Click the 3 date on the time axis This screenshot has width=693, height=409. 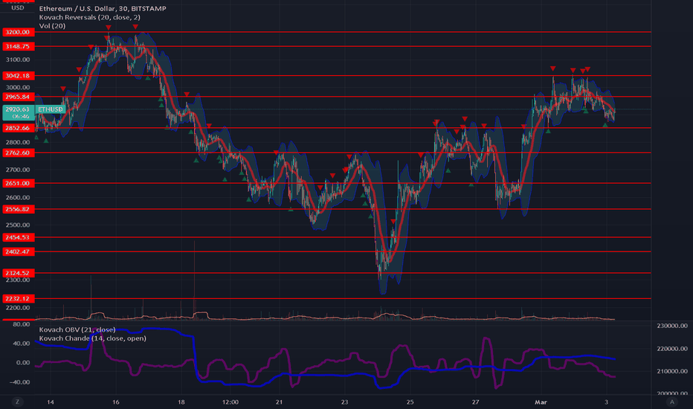coord(607,402)
